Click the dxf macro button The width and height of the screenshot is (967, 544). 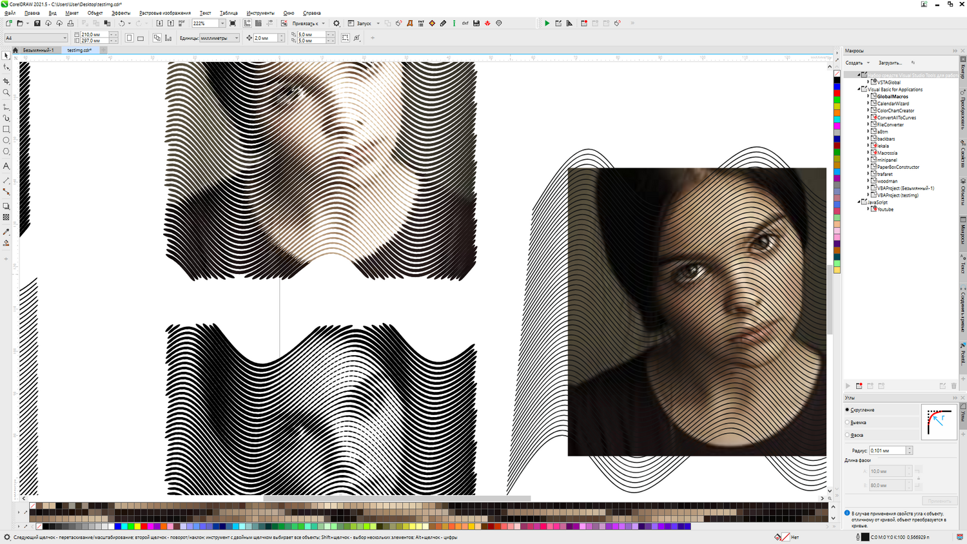click(x=465, y=23)
